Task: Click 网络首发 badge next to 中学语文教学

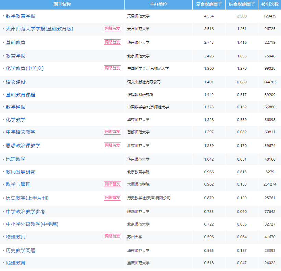Action: click(x=112, y=132)
